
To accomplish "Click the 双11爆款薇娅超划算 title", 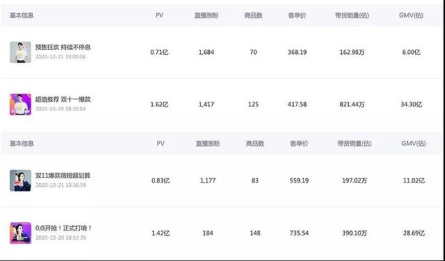I will (63, 175).
